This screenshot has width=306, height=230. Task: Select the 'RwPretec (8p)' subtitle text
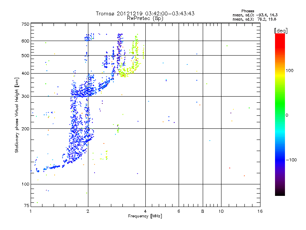[x=145, y=18]
